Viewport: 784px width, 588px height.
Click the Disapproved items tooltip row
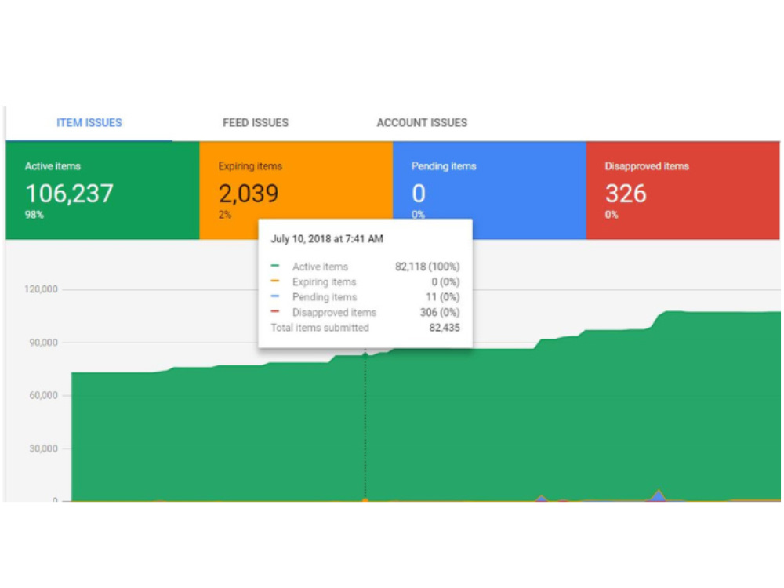(365, 313)
